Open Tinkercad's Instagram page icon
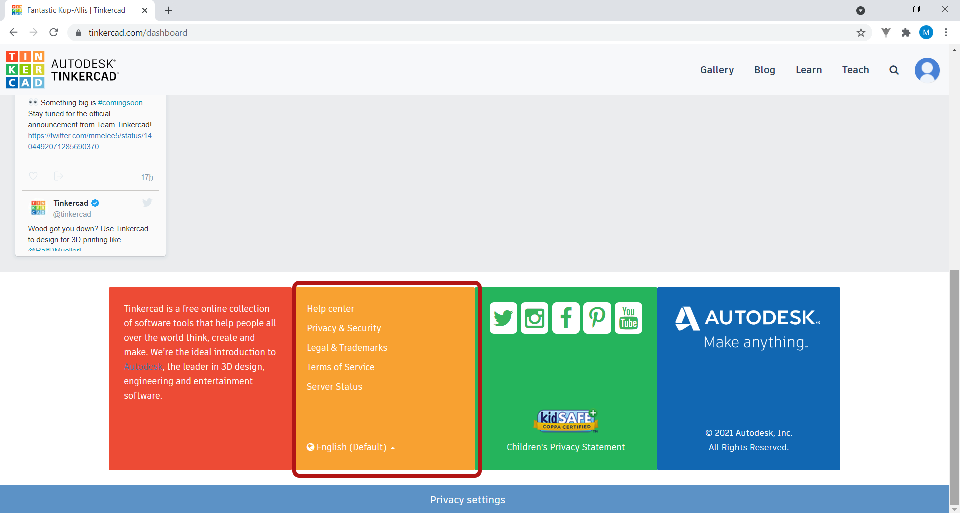 [x=534, y=318]
